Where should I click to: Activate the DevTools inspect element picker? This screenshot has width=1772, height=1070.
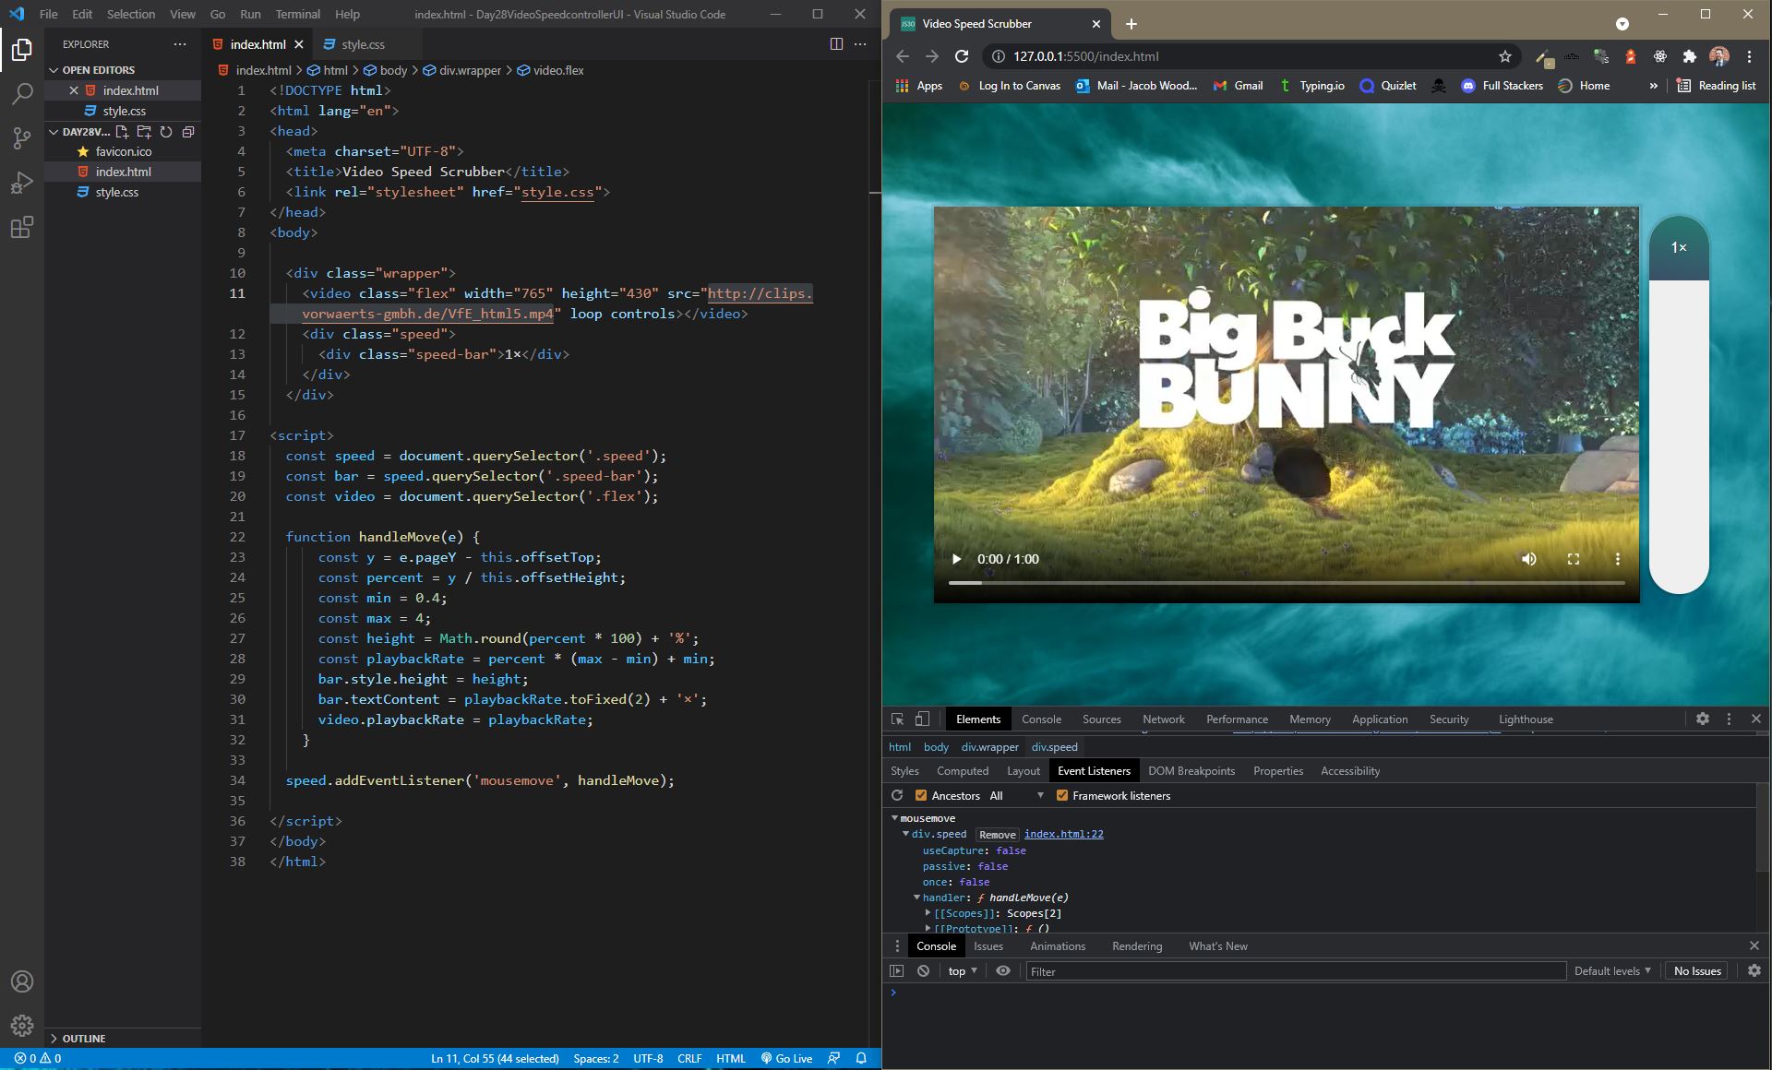pyautogui.click(x=897, y=719)
